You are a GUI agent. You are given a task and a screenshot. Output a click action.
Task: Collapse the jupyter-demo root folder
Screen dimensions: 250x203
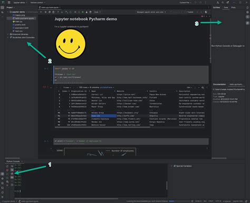8,12
